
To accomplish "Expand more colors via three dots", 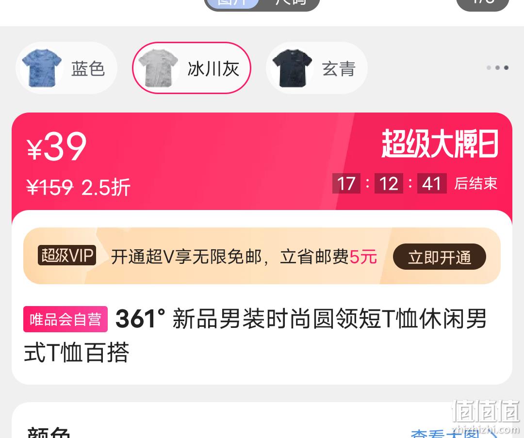I will point(498,68).
